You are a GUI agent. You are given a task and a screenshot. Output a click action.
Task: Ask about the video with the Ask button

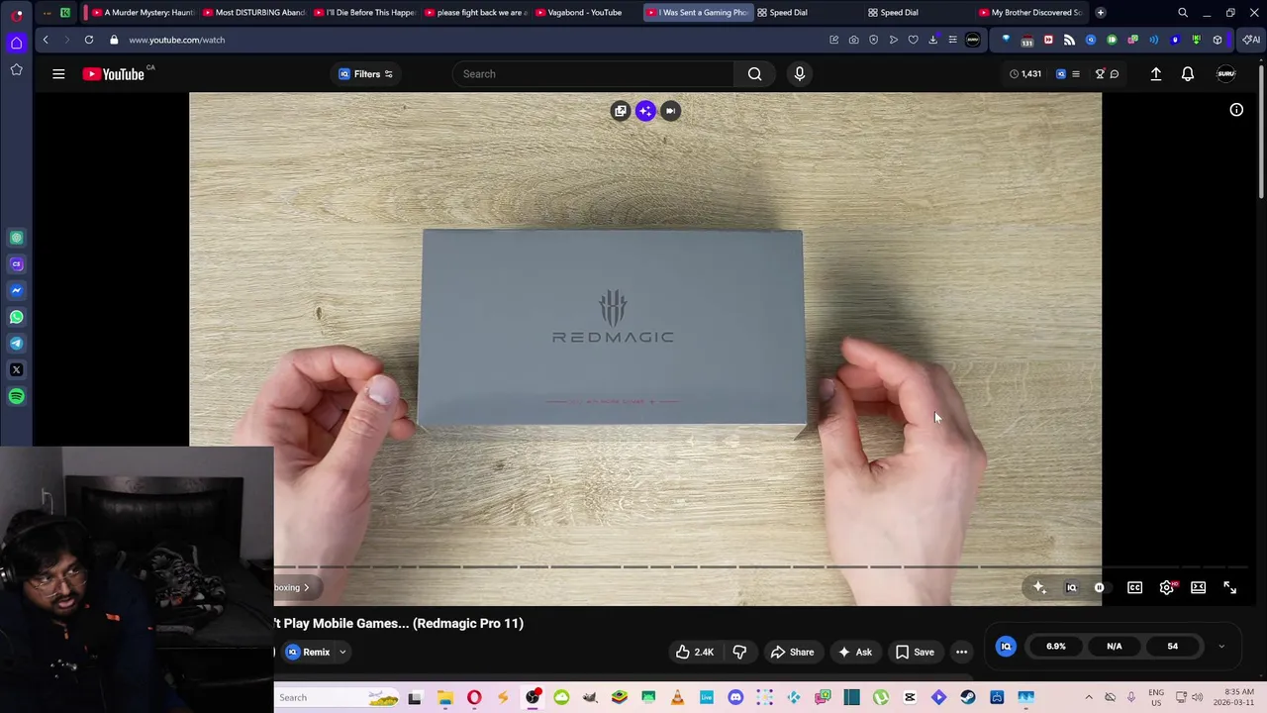pyautogui.click(x=854, y=652)
